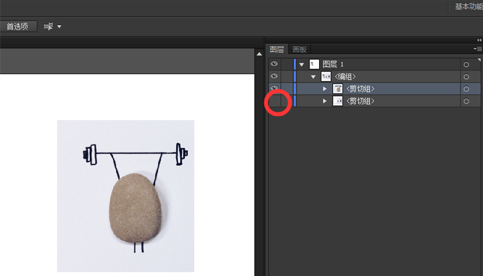
Task: Collapse the 图层 1 disclosure triangle
Action: (302, 65)
